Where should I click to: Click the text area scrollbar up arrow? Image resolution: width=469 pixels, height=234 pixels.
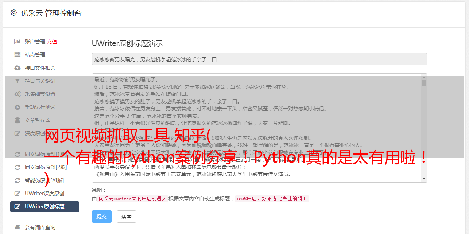click(424, 77)
